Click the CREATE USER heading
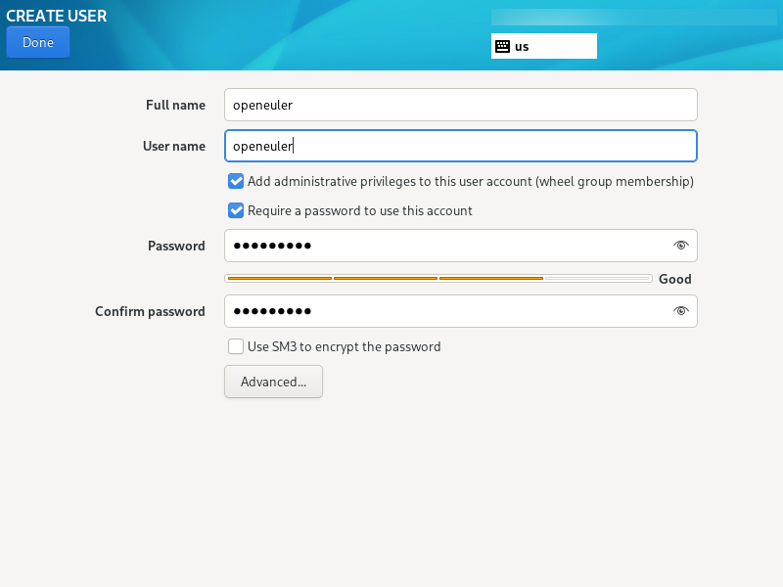Image resolution: width=783 pixels, height=587 pixels. pyautogui.click(x=57, y=16)
